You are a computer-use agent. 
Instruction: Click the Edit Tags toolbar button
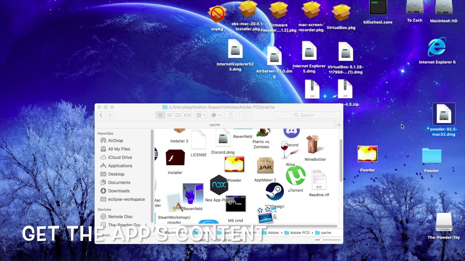246,115
